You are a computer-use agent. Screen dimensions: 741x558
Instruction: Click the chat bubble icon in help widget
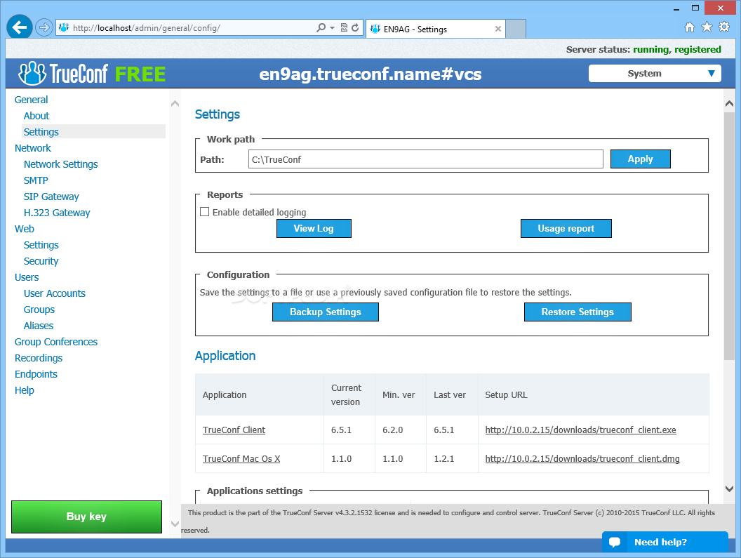615,542
